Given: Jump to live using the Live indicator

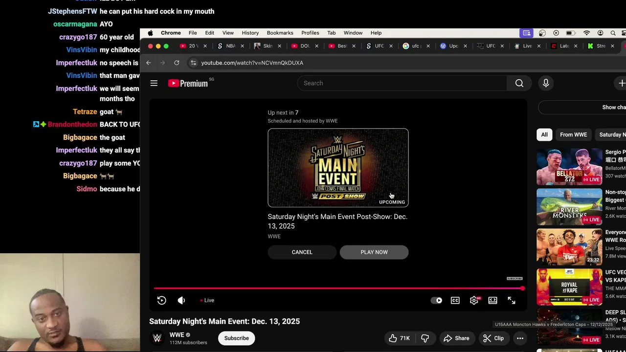Looking at the screenshot, I should point(207,300).
